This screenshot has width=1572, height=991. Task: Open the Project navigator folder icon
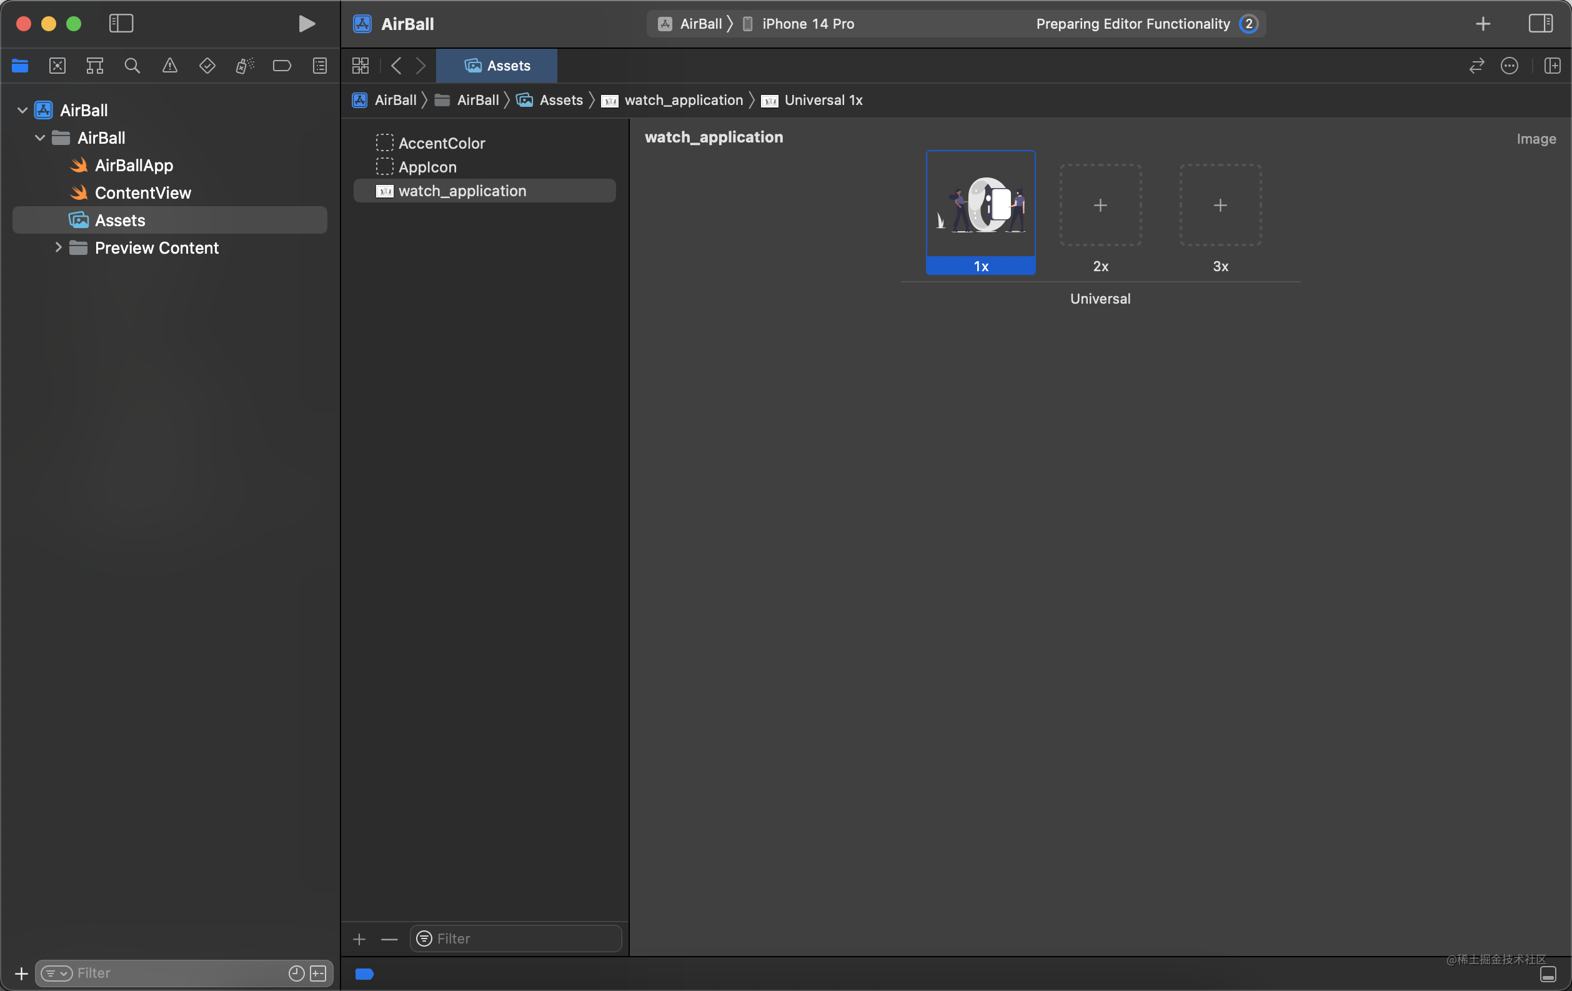20,65
